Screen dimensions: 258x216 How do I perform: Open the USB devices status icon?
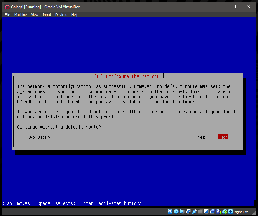tap(194, 212)
